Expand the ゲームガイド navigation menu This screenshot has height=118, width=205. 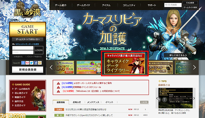[83, 5]
